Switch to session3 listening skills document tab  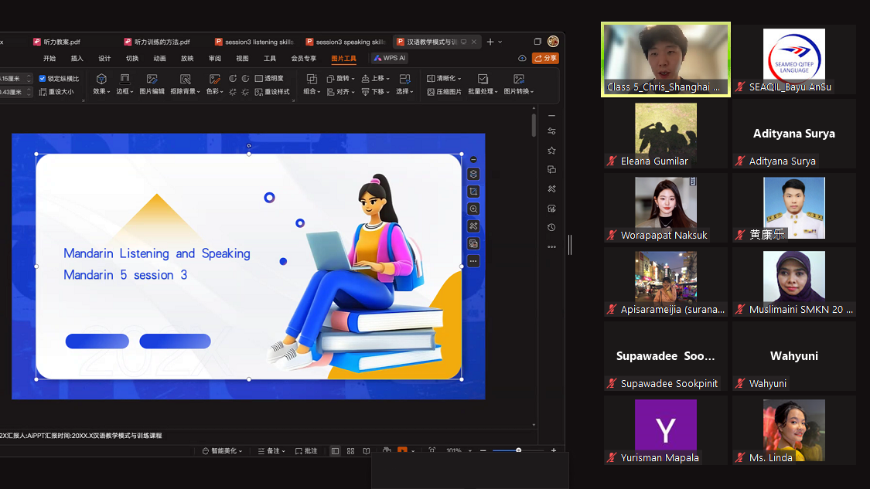(258, 42)
